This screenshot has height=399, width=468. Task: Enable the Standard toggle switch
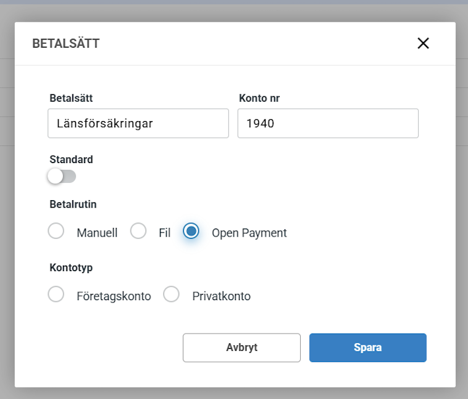[x=62, y=176]
